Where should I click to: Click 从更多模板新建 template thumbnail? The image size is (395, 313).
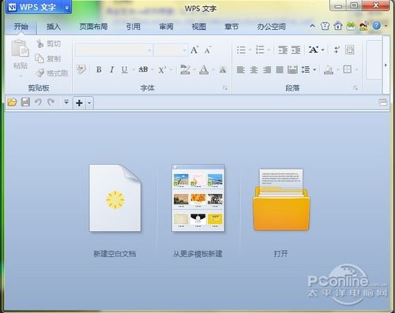click(198, 198)
